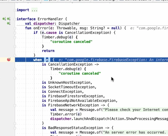This screenshot has width=168, height=136.
Task: Collapse the BadResponseStatusException branch fold marker
Action: coord(15,128)
